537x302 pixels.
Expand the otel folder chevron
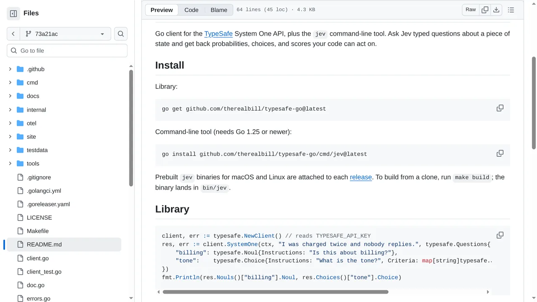pyautogui.click(x=10, y=123)
